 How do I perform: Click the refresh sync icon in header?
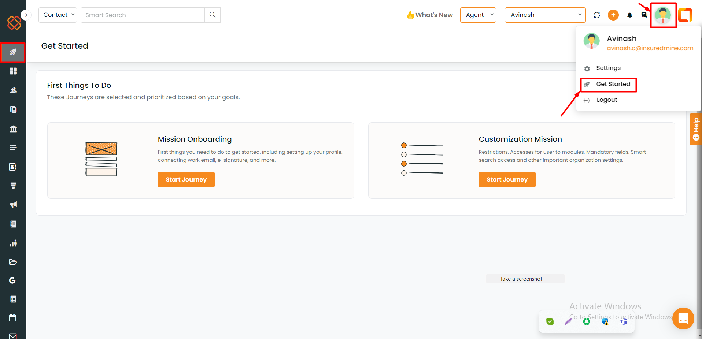pyautogui.click(x=597, y=15)
